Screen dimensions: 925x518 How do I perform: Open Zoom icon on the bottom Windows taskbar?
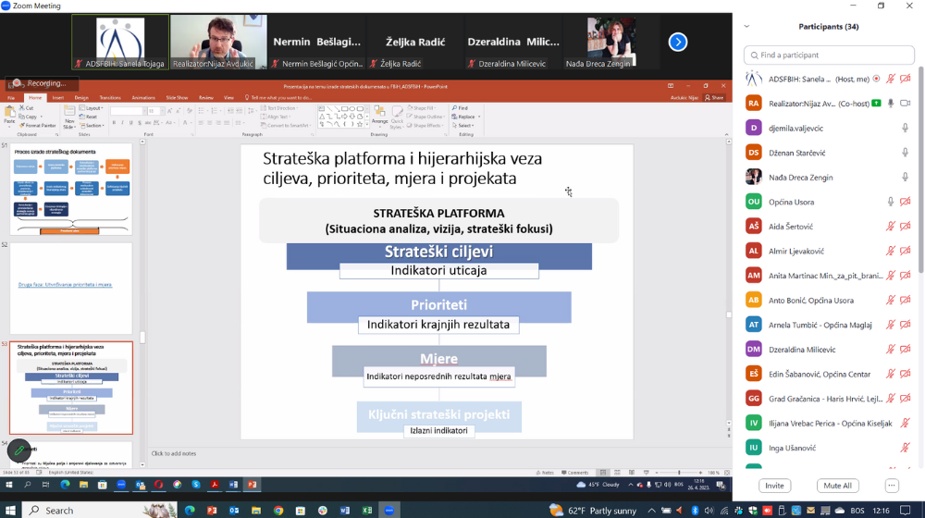[388, 511]
